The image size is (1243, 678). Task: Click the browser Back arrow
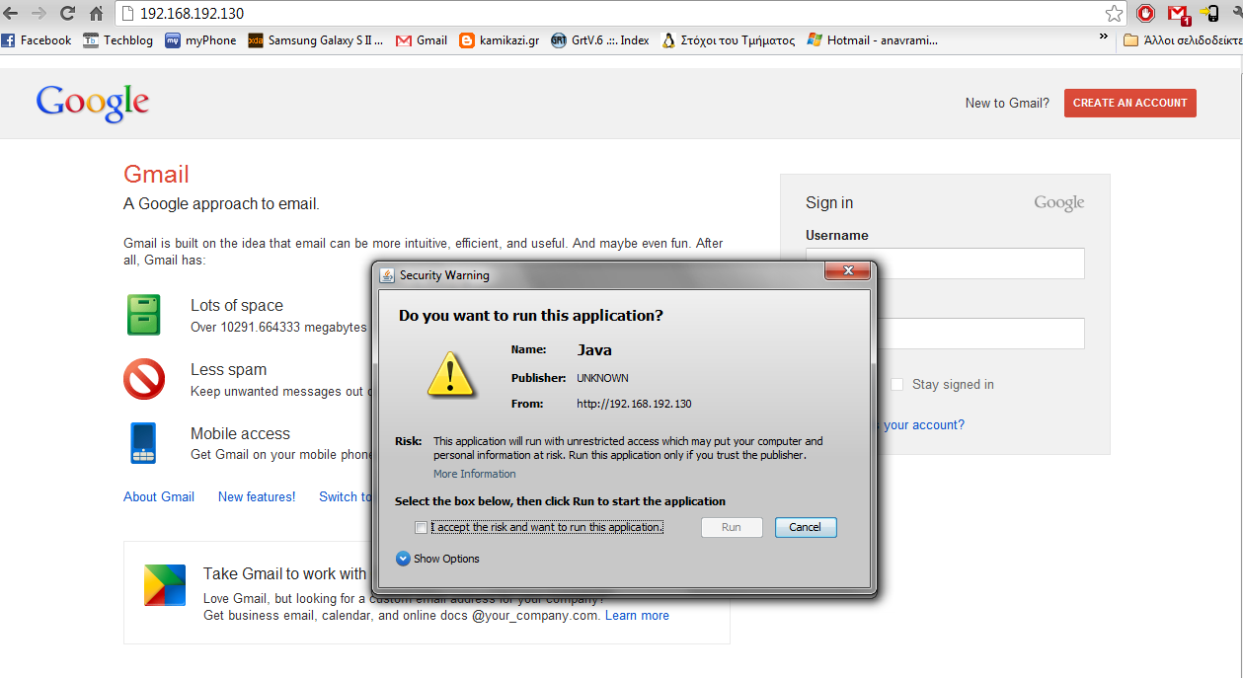(x=11, y=14)
